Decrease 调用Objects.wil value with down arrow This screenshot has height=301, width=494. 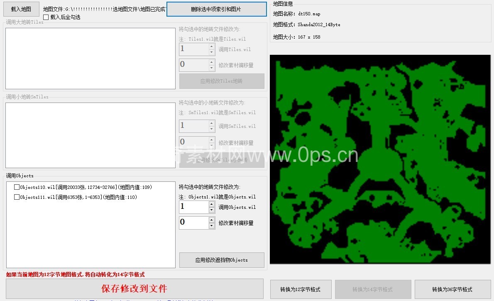pos(212,210)
